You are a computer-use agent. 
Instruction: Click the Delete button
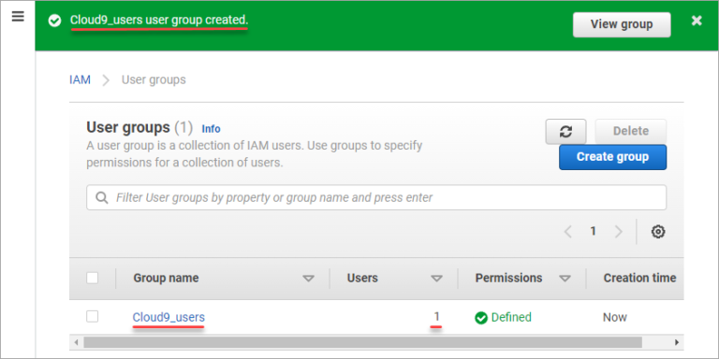click(x=630, y=132)
